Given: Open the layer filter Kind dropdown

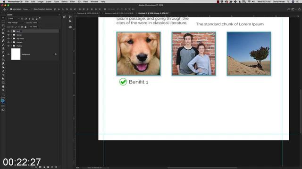Looking at the screenshot, I should click(x=14, y=19).
